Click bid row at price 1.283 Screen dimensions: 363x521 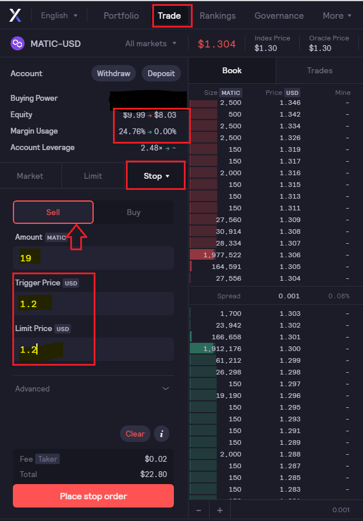tap(276, 489)
